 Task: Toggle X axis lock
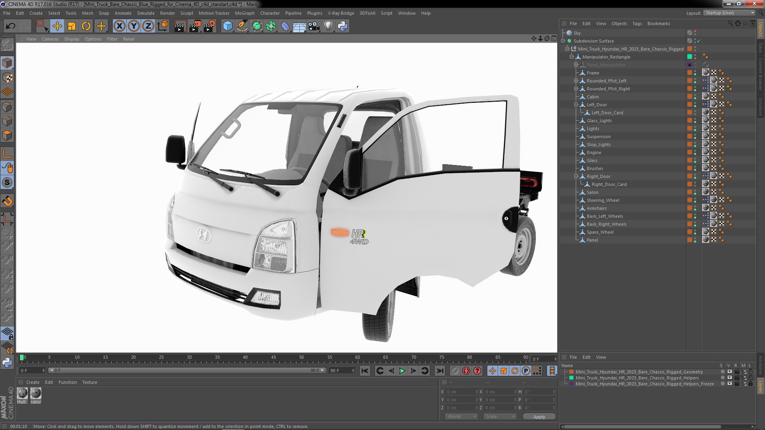(119, 26)
